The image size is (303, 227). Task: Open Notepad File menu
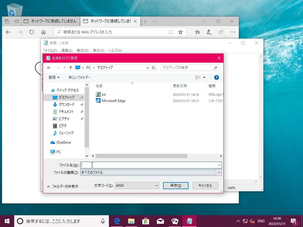[50, 50]
